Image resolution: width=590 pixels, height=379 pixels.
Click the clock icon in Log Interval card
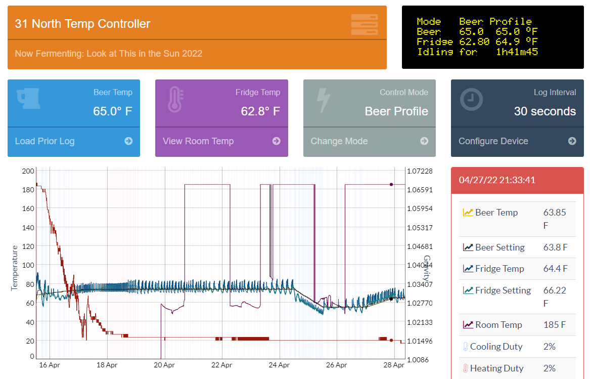point(471,100)
